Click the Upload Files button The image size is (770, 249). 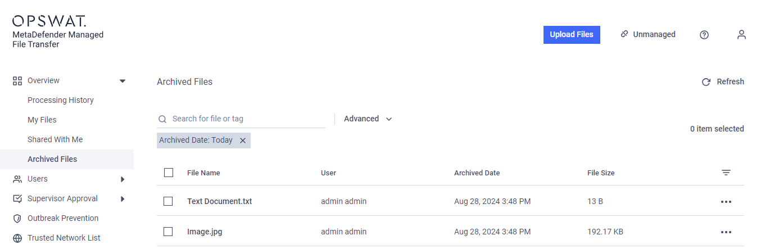pos(572,34)
